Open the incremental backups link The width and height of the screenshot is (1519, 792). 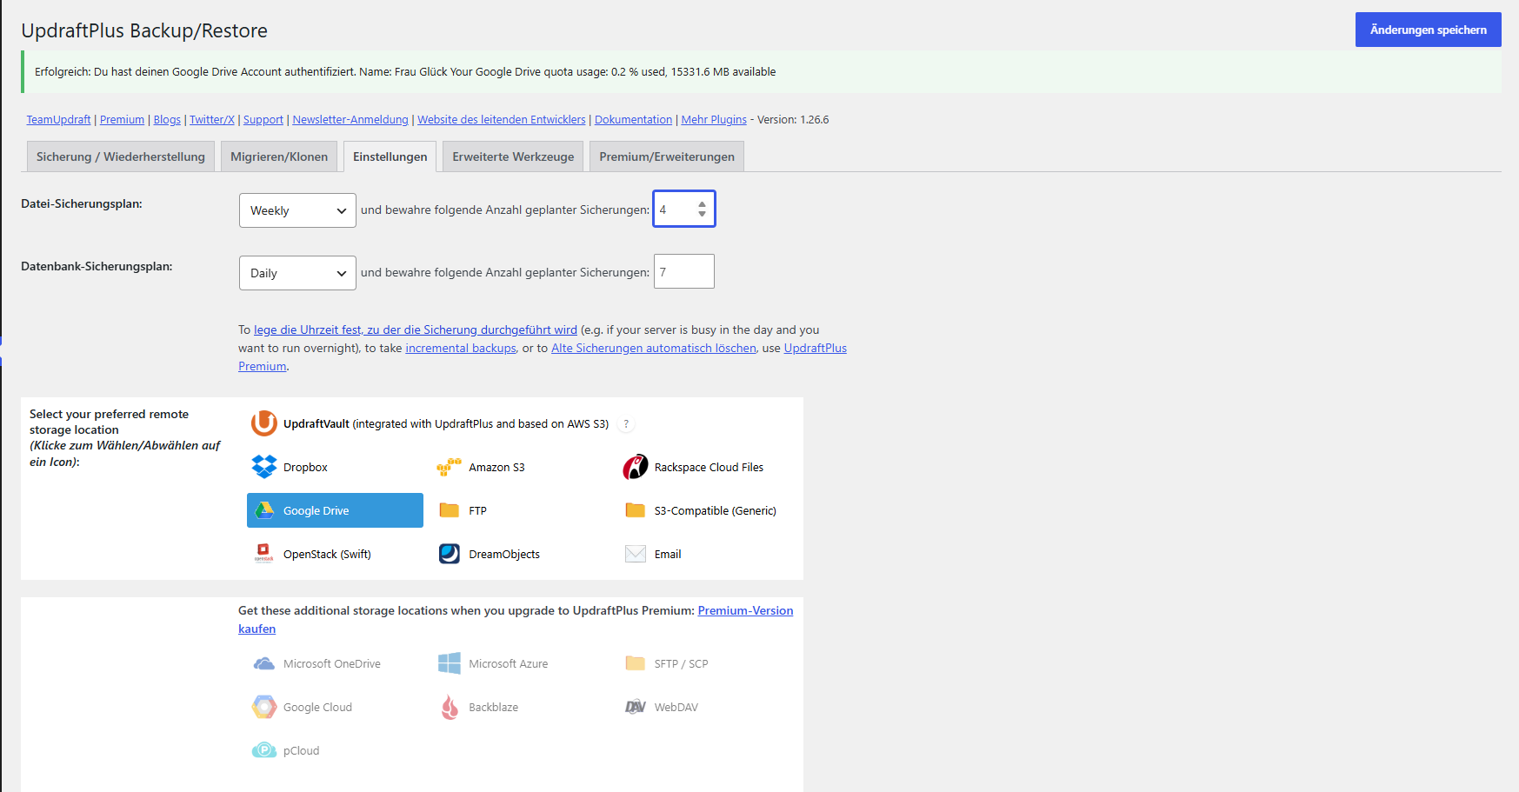tap(461, 349)
